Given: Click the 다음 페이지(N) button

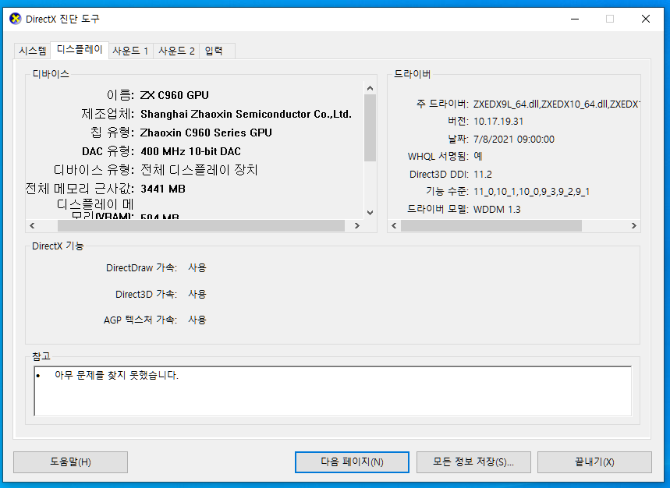Looking at the screenshot, I should point(352,462).
